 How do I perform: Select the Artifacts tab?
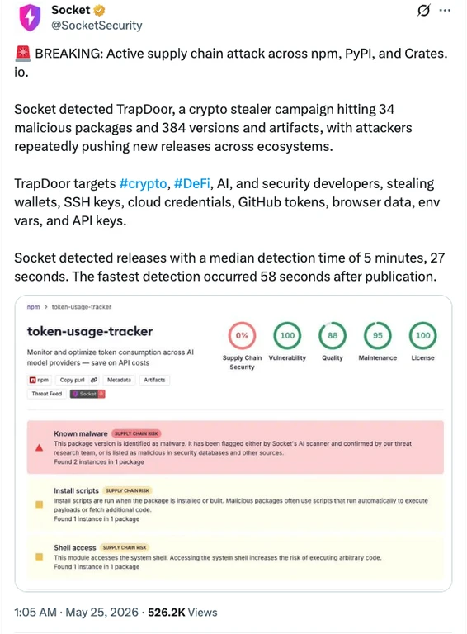point(154,380)
